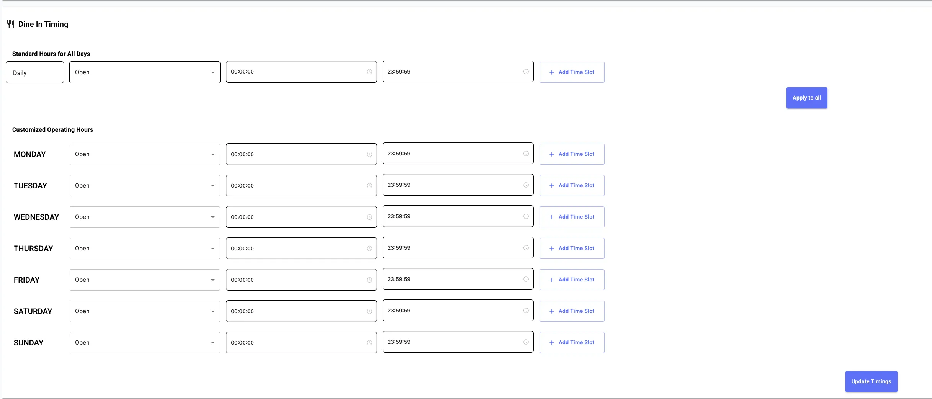The image size is (932, 399).
Task: Open clock picker for Sunday end time
Action: (x=526, y=342)
